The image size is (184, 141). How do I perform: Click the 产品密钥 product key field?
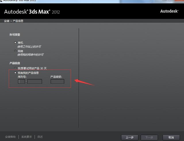tap(57, 82)
